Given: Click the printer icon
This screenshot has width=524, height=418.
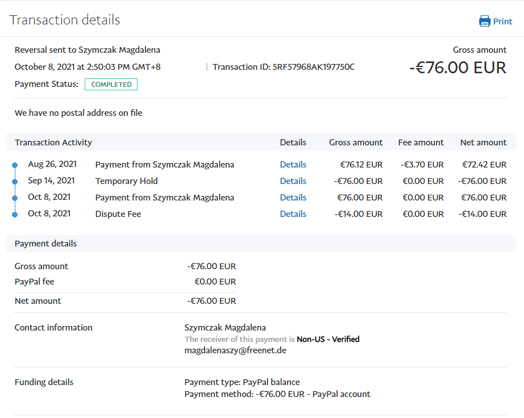Looking at the screenshot, I should (x=484, y=22).
